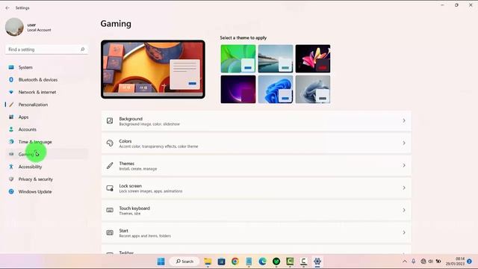The image size is (478, 269).
Task: Apply the blue Windows bloom theme
Action: [x=276, y=90]
